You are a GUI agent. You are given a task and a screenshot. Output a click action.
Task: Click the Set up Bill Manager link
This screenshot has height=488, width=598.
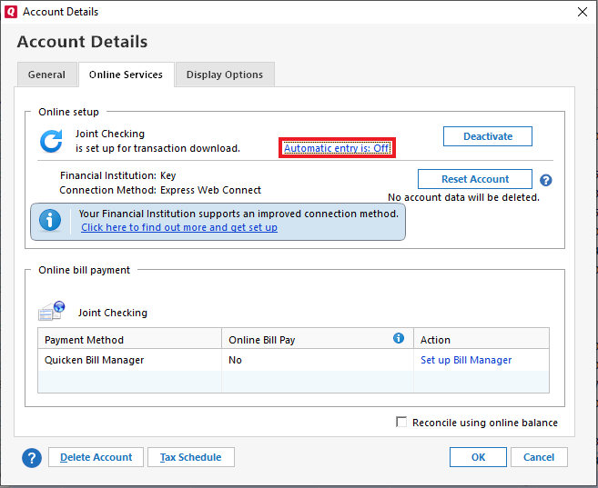466,360
